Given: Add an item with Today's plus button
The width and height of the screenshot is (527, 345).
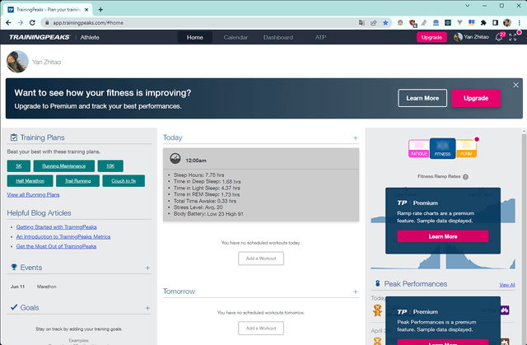Looking at the screenshot, I should click(x=355, y=138).
